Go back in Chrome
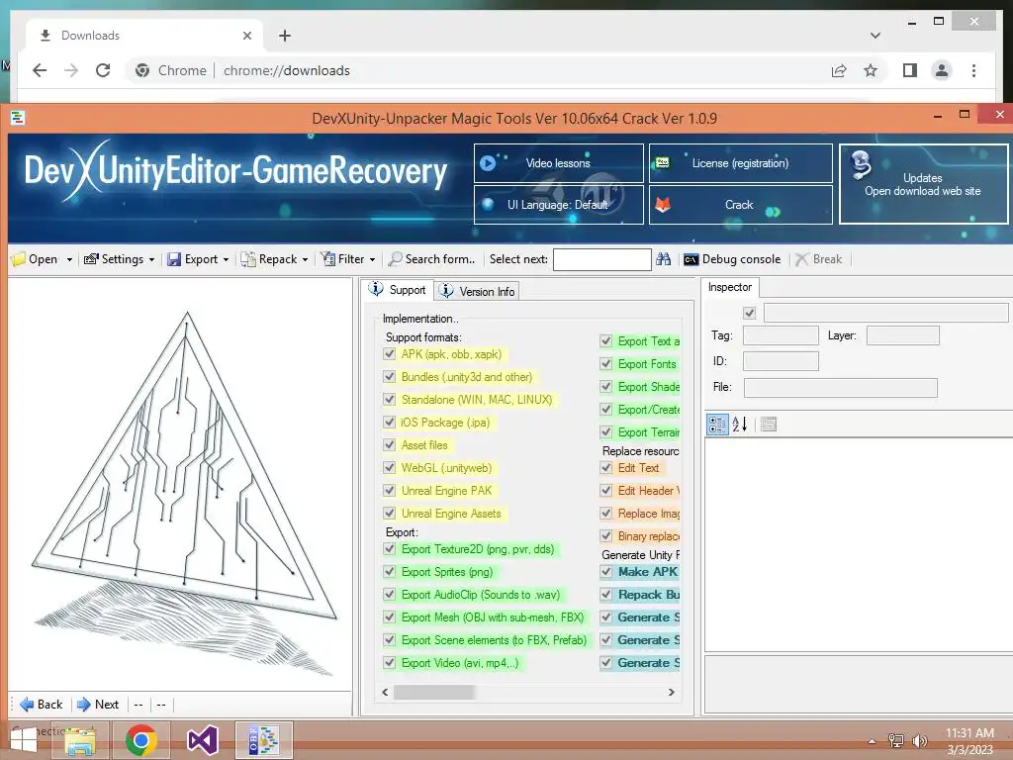Screen dimensions: 1013x760 [x=40, y=70]
